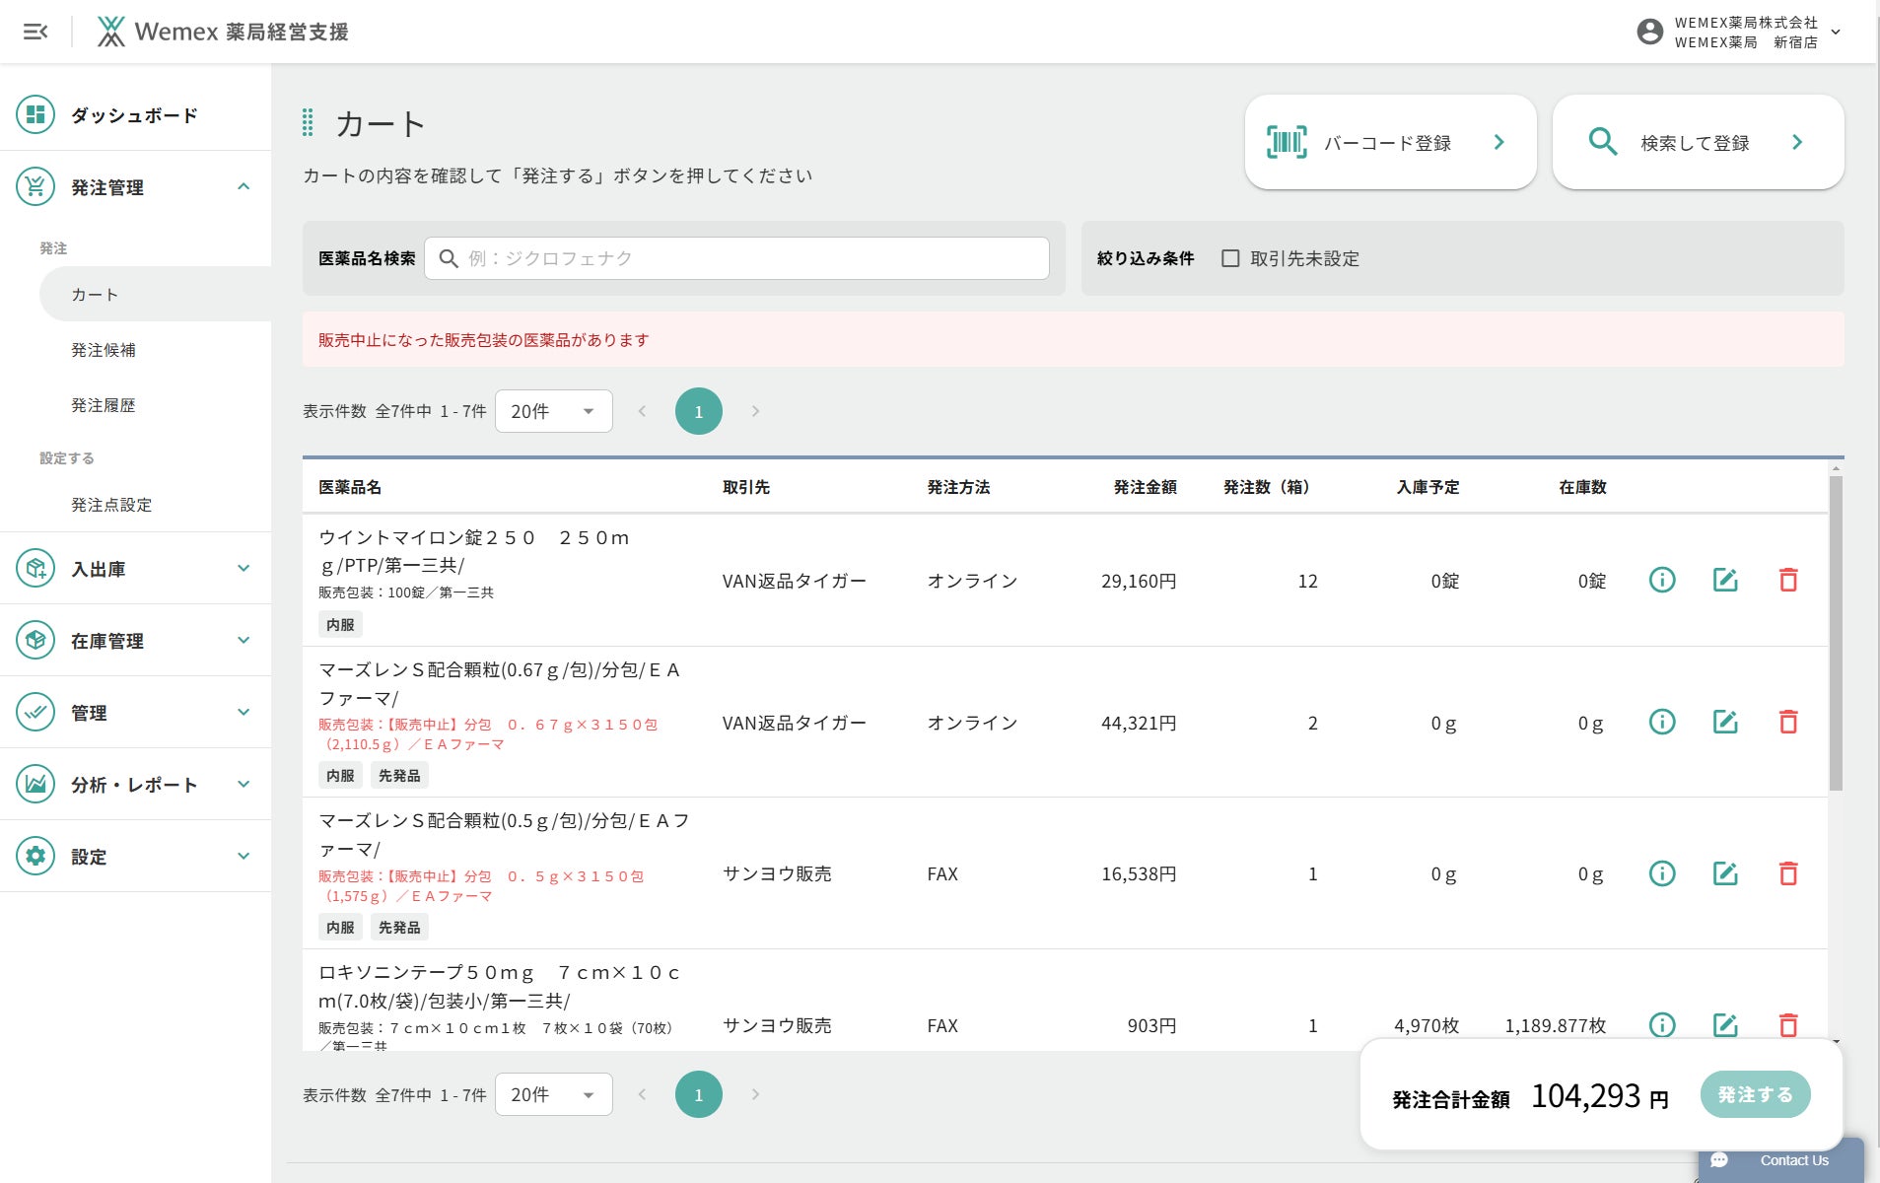Click the 医薬品名 column header
1880x1183 pixels.
(350, 487)
